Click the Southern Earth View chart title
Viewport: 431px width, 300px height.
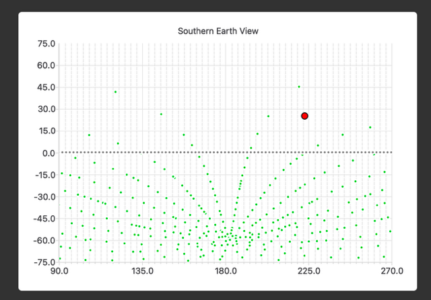pos(218,31)
